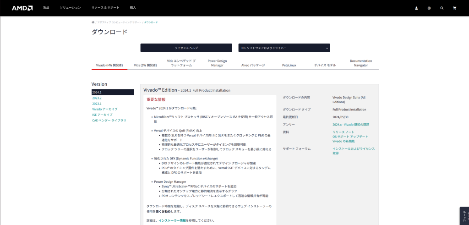Open the リリース ノート link
The image size is (469, 225).
coord(343,132)
